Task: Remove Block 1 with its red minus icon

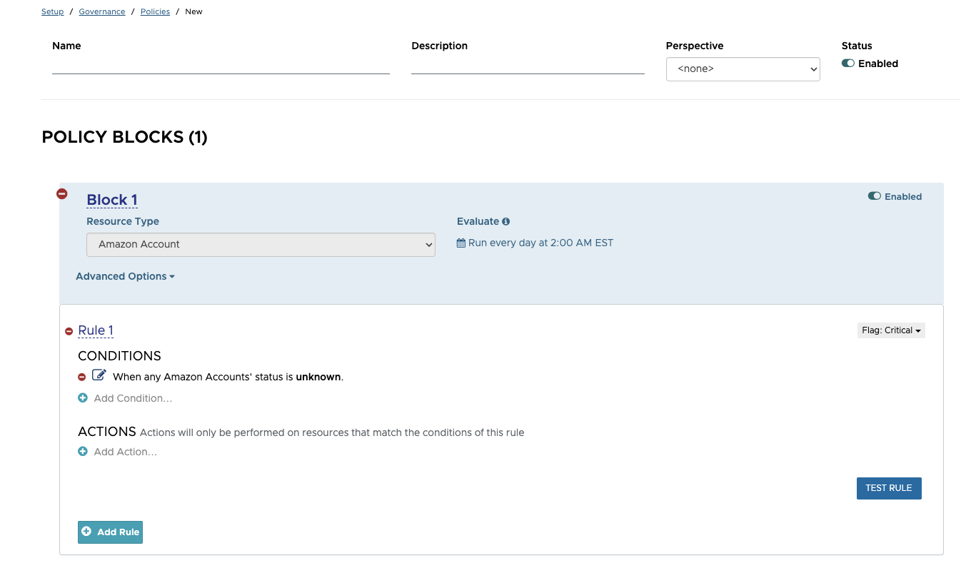Action: tap(62, 193)
